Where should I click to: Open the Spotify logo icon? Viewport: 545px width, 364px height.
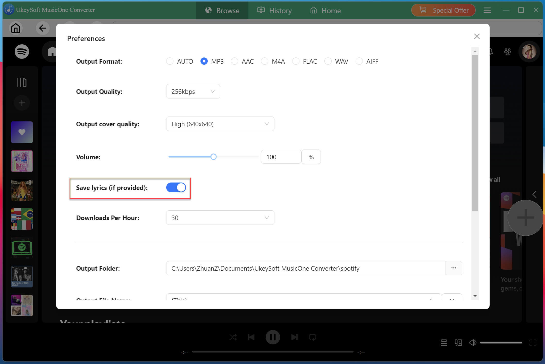click(22, 52)
